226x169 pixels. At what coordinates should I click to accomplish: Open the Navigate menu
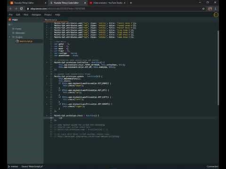(36, 15)
